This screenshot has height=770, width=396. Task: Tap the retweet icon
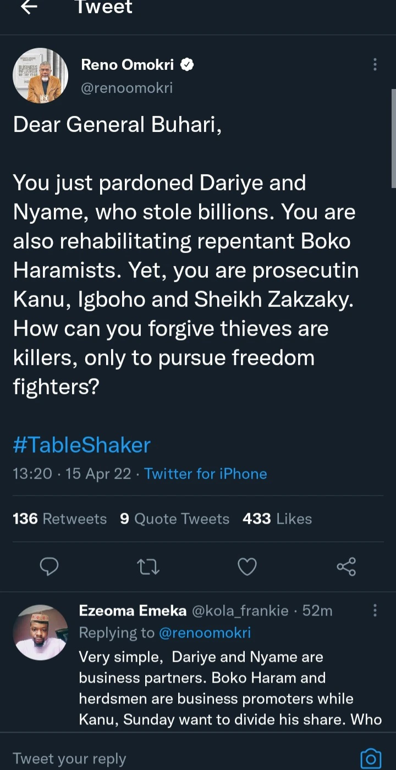(x=148, y=566)
